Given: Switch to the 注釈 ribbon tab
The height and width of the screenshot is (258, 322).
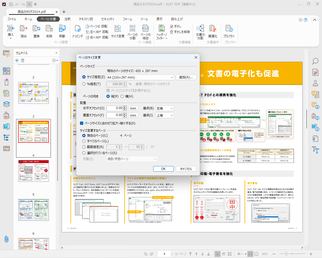Looking at the screenshot, I should coord(67,19).
